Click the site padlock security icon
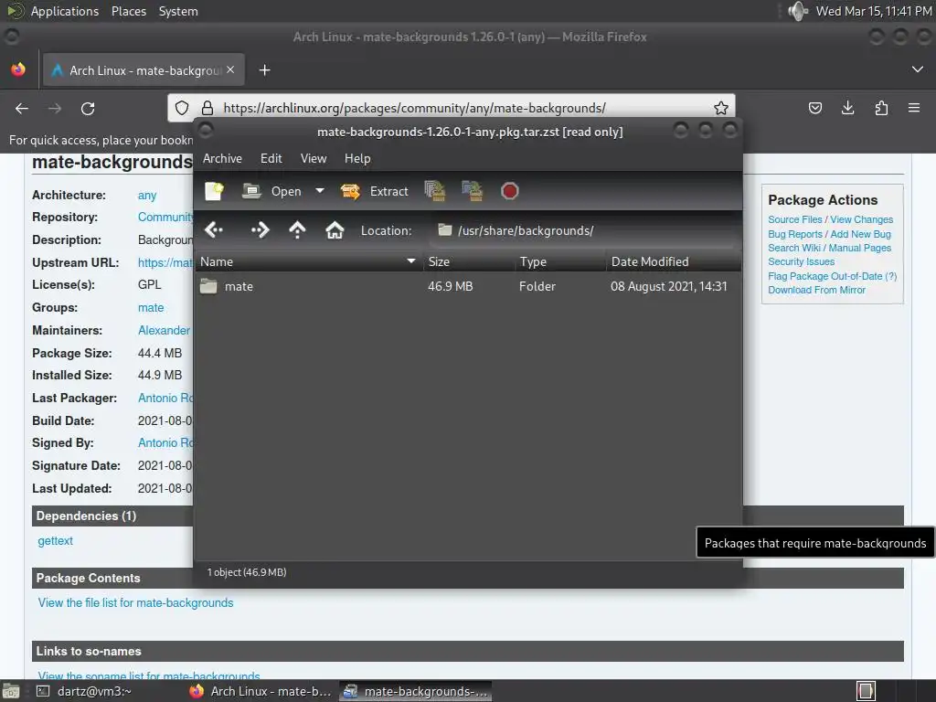Screen dimensions: 936x702 tap(207, 108)
